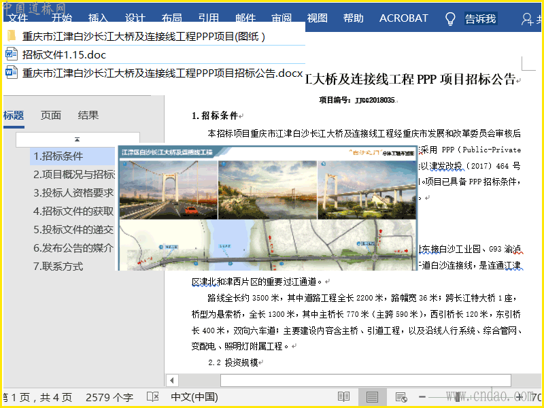Switch to 页面 navigation pane tab
544x408 pixels.
(x=50, y=116)
